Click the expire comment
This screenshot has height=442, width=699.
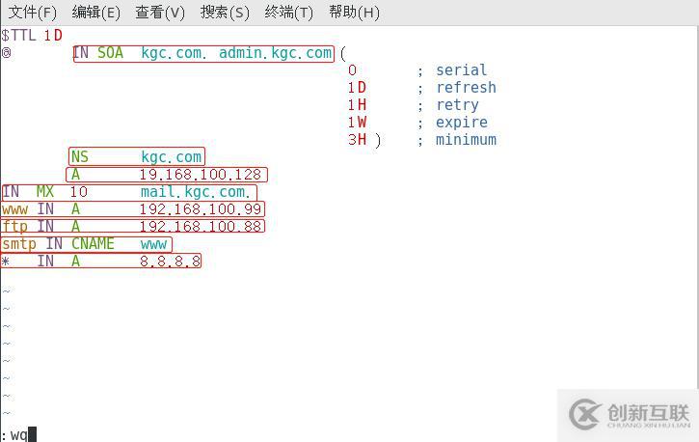point(462,123)
